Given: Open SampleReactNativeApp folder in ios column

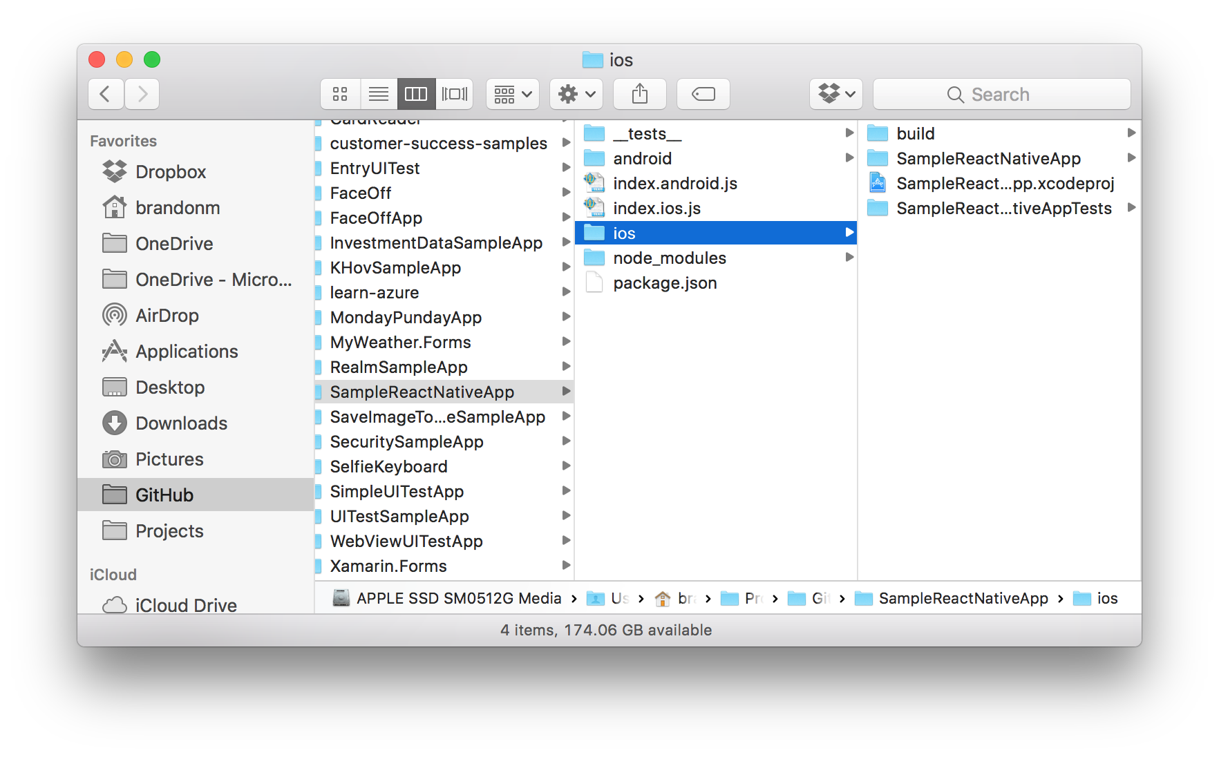Looking at the screenshot, I should (x=1000, y=158).
